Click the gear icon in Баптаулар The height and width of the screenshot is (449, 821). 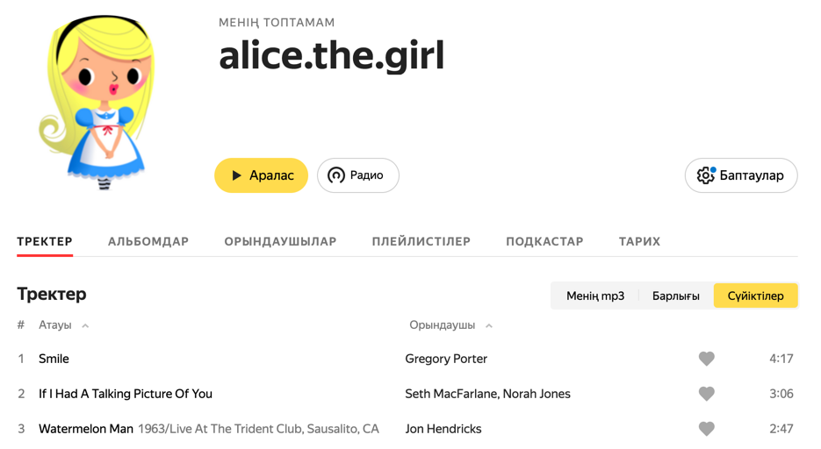pos(705,175)
